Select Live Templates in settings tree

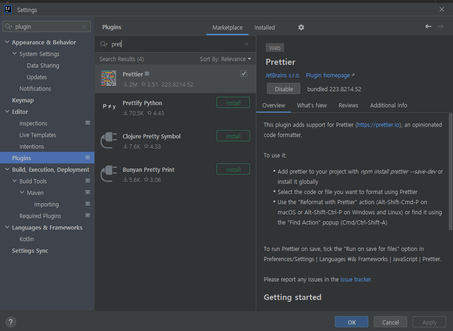pyautogui.click(x=38, y=135)
